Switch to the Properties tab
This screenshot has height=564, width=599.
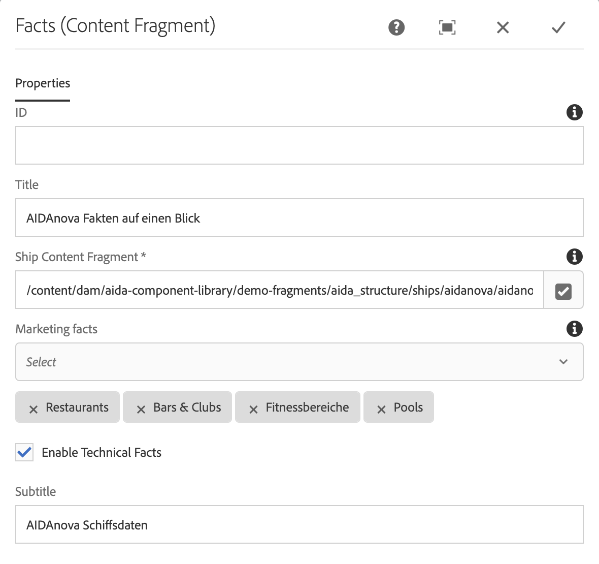(43, 83)
